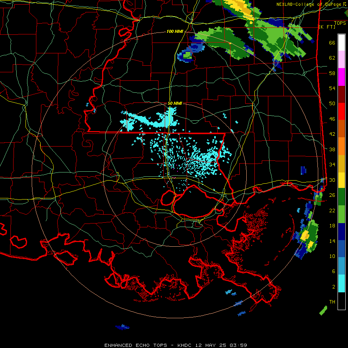Click the orange 42 kft legend swatch
The height and width of the screenshot is (348, 348).
341,146
